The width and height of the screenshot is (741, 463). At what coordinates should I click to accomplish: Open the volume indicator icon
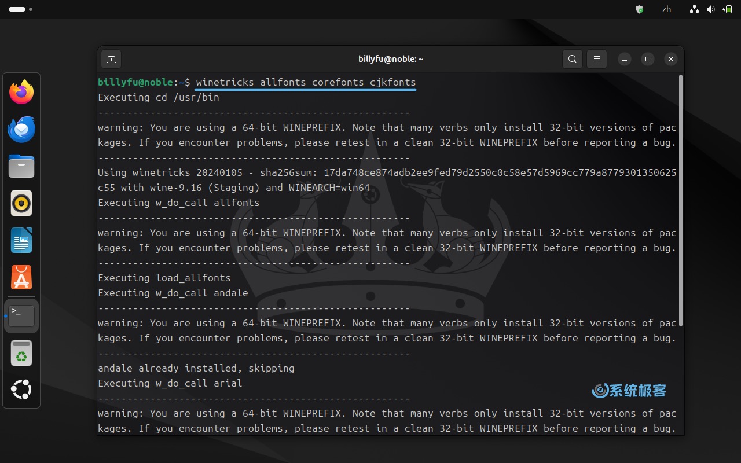711,9
